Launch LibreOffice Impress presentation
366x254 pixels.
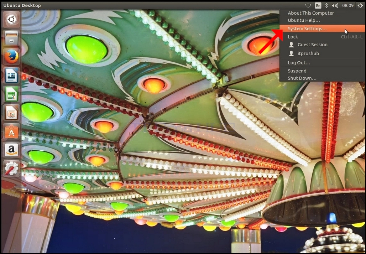coord(11,113)
